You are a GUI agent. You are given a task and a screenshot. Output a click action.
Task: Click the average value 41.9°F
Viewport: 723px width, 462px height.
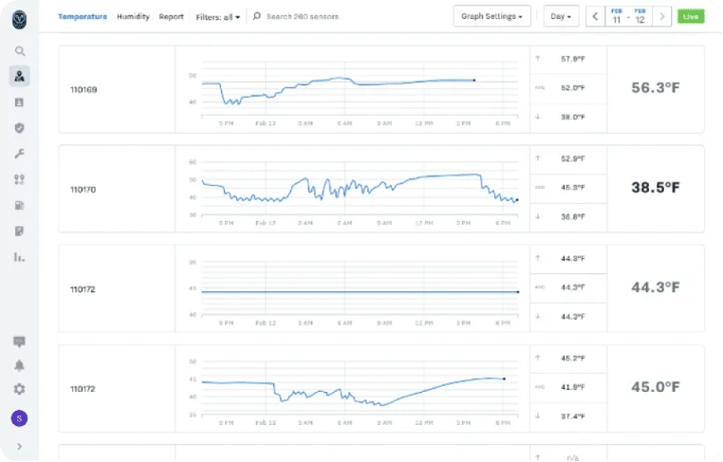point(573,387)
